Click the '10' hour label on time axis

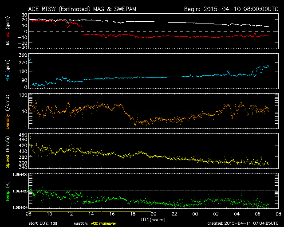click(x=49, y=214)
